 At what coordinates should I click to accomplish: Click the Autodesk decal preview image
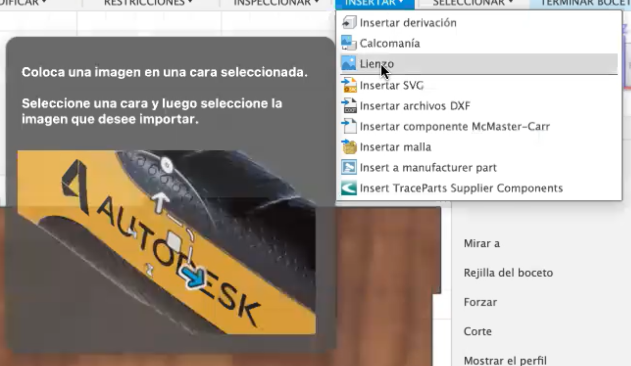point(166,243)
